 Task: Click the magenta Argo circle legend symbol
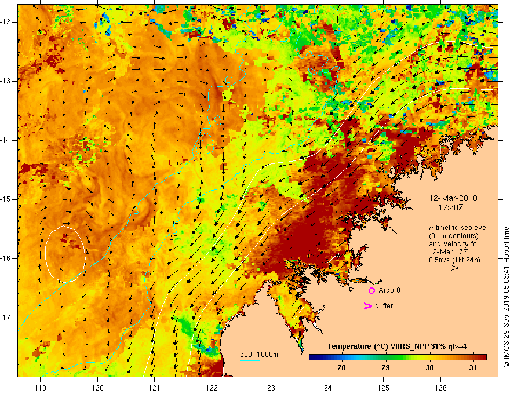click(x=371, y=290)
